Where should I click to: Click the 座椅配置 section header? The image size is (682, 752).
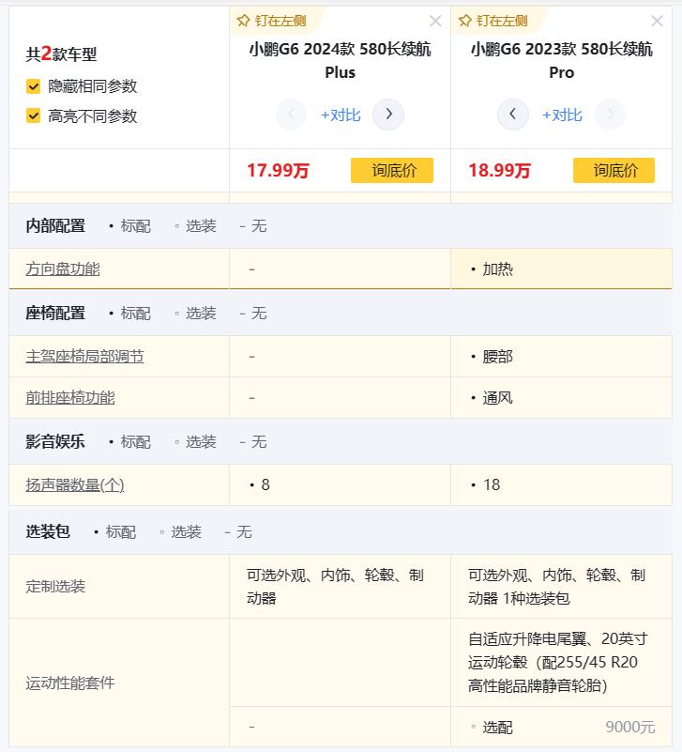[55, 313]
